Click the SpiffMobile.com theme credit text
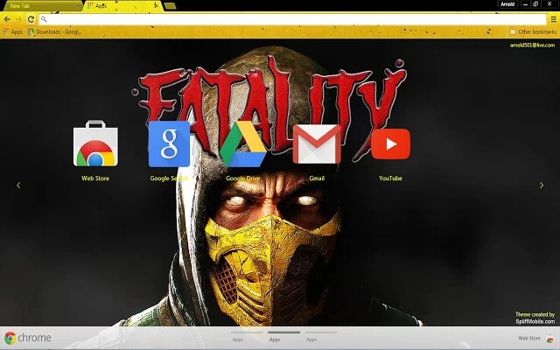Viewport: 560px width, 350px height. pos(535,321)
